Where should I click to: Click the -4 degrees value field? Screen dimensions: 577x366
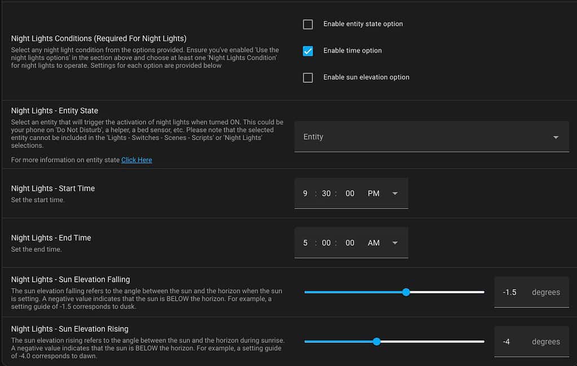(x=531, y=341)
